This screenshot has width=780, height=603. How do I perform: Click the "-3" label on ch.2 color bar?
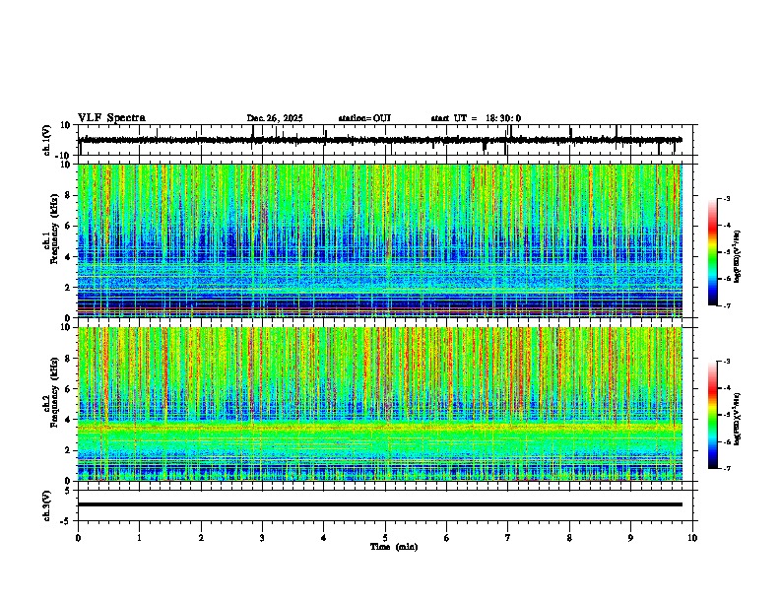[x=727, y=362]
